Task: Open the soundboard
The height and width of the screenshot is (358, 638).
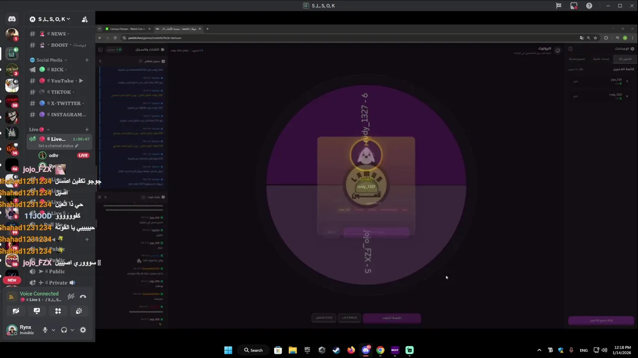Action: pyautogui.click(x=79, y=311)
